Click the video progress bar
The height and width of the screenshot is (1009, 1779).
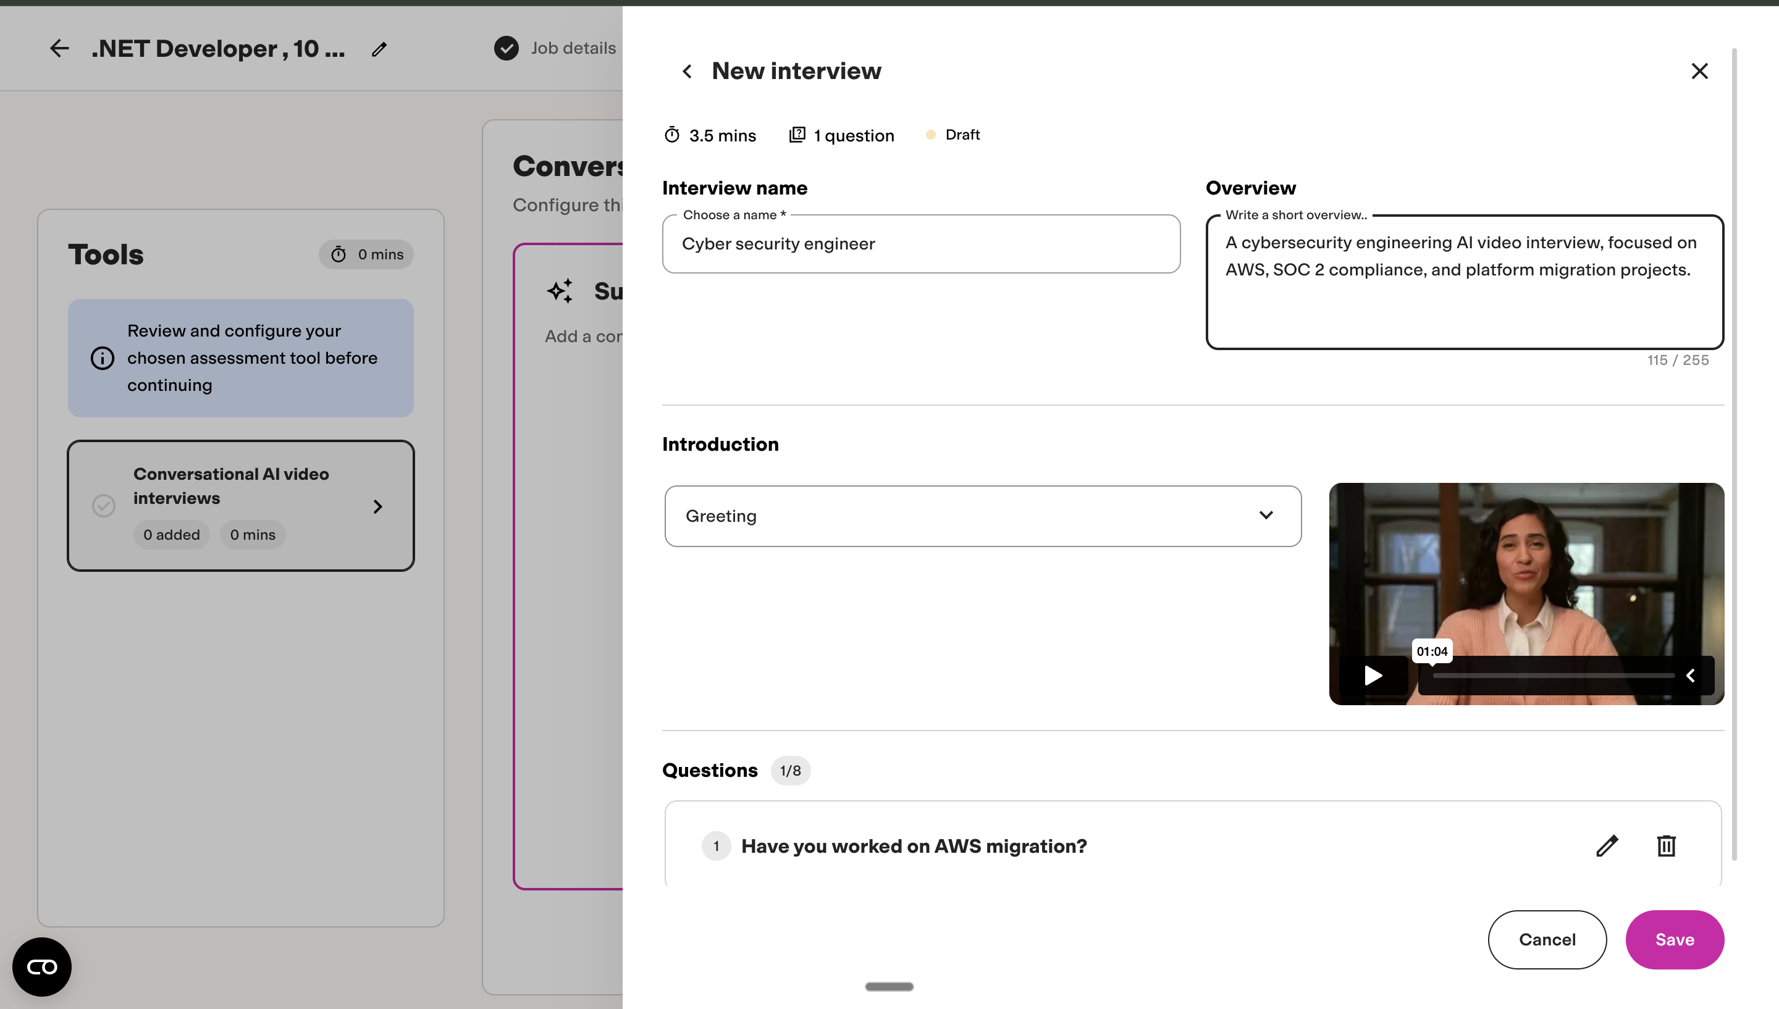(x=1553, y=676)
